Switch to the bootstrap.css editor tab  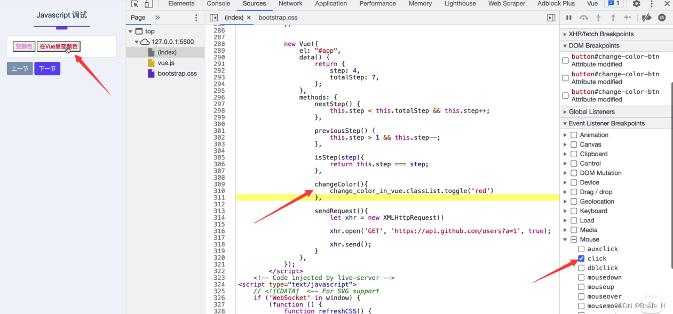click(x=278, y=18)
